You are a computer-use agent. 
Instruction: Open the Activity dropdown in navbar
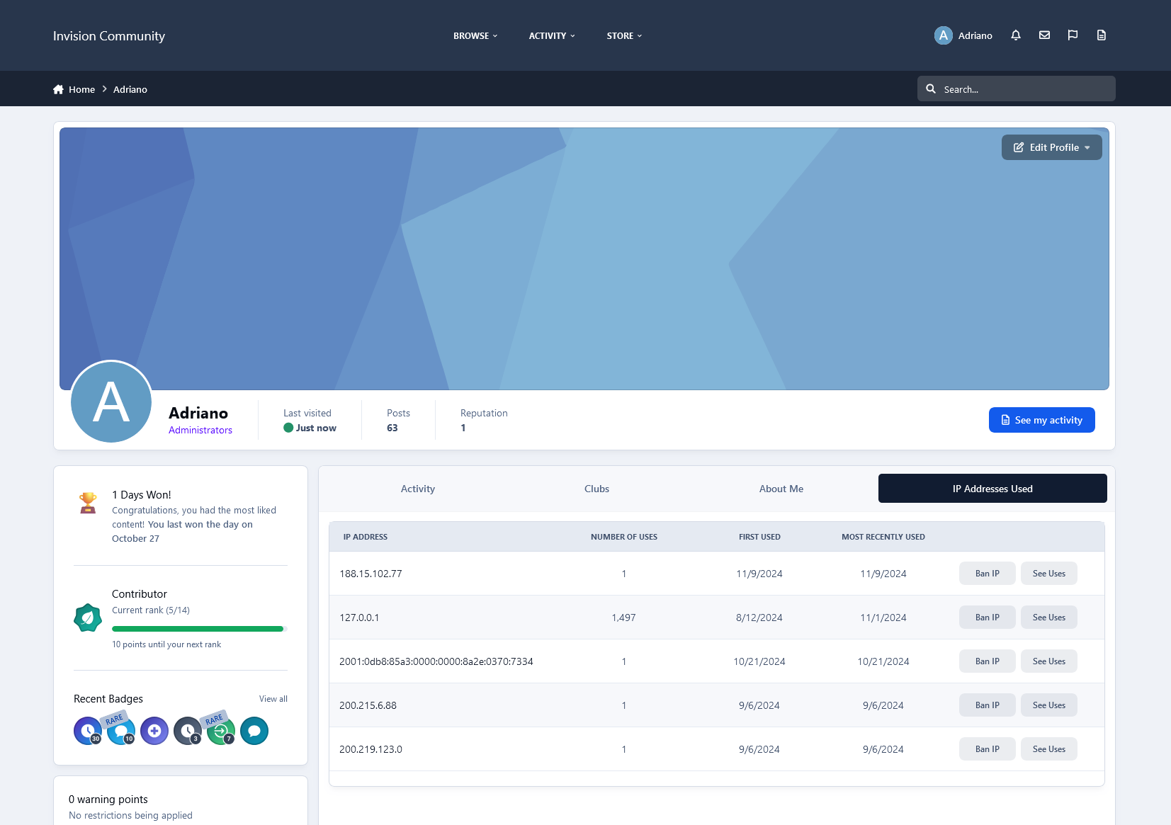tap(552, 35)
